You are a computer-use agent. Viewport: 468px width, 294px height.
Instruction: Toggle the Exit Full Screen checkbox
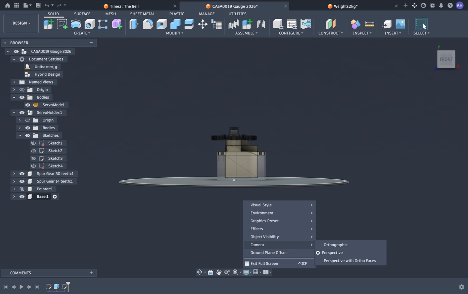click(x=247, y=264)
